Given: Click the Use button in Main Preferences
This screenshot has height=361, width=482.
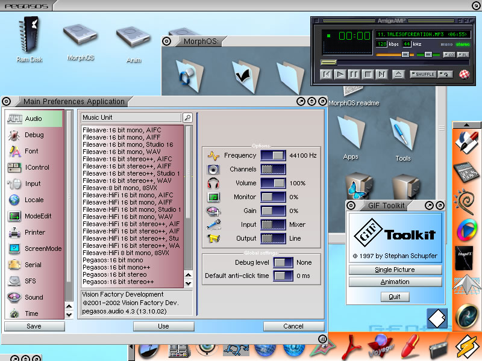Looking at the screenshot, I should tap(163, 326).
